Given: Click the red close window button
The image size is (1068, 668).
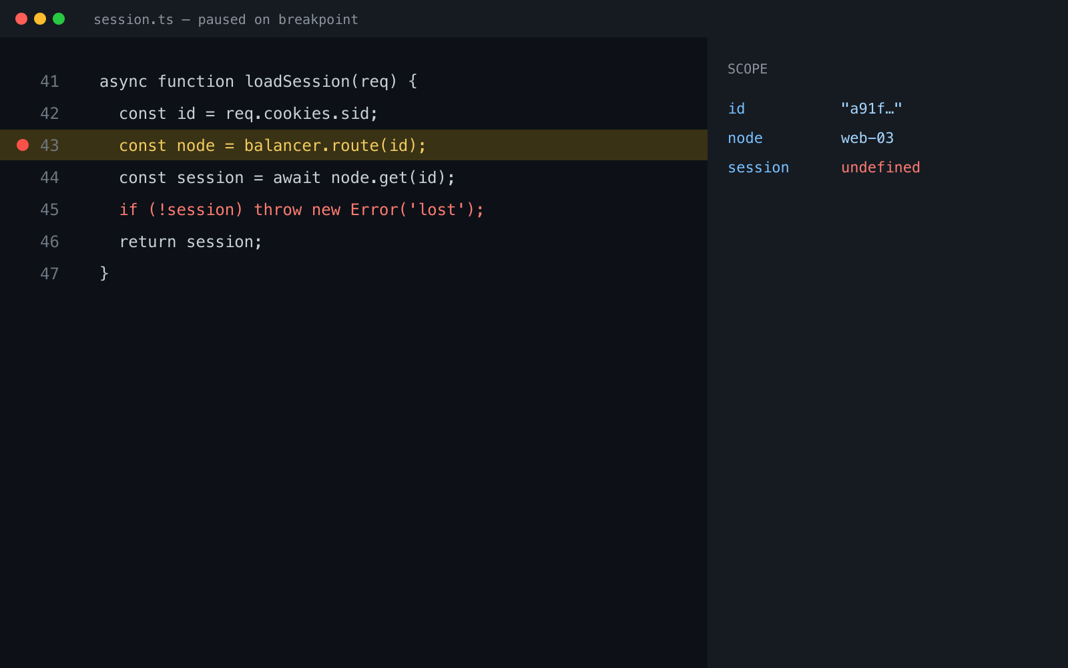Looking at the screenshot, I should point(21,19).
